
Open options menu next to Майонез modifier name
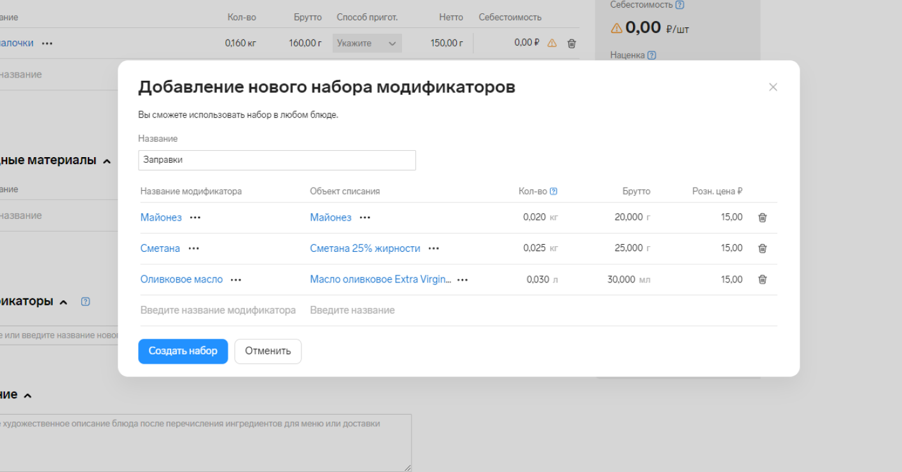click(x=195, y=218)
